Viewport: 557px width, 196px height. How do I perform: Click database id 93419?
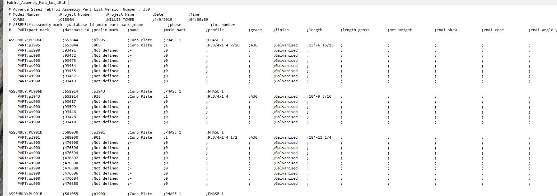[x=70, y=81]
